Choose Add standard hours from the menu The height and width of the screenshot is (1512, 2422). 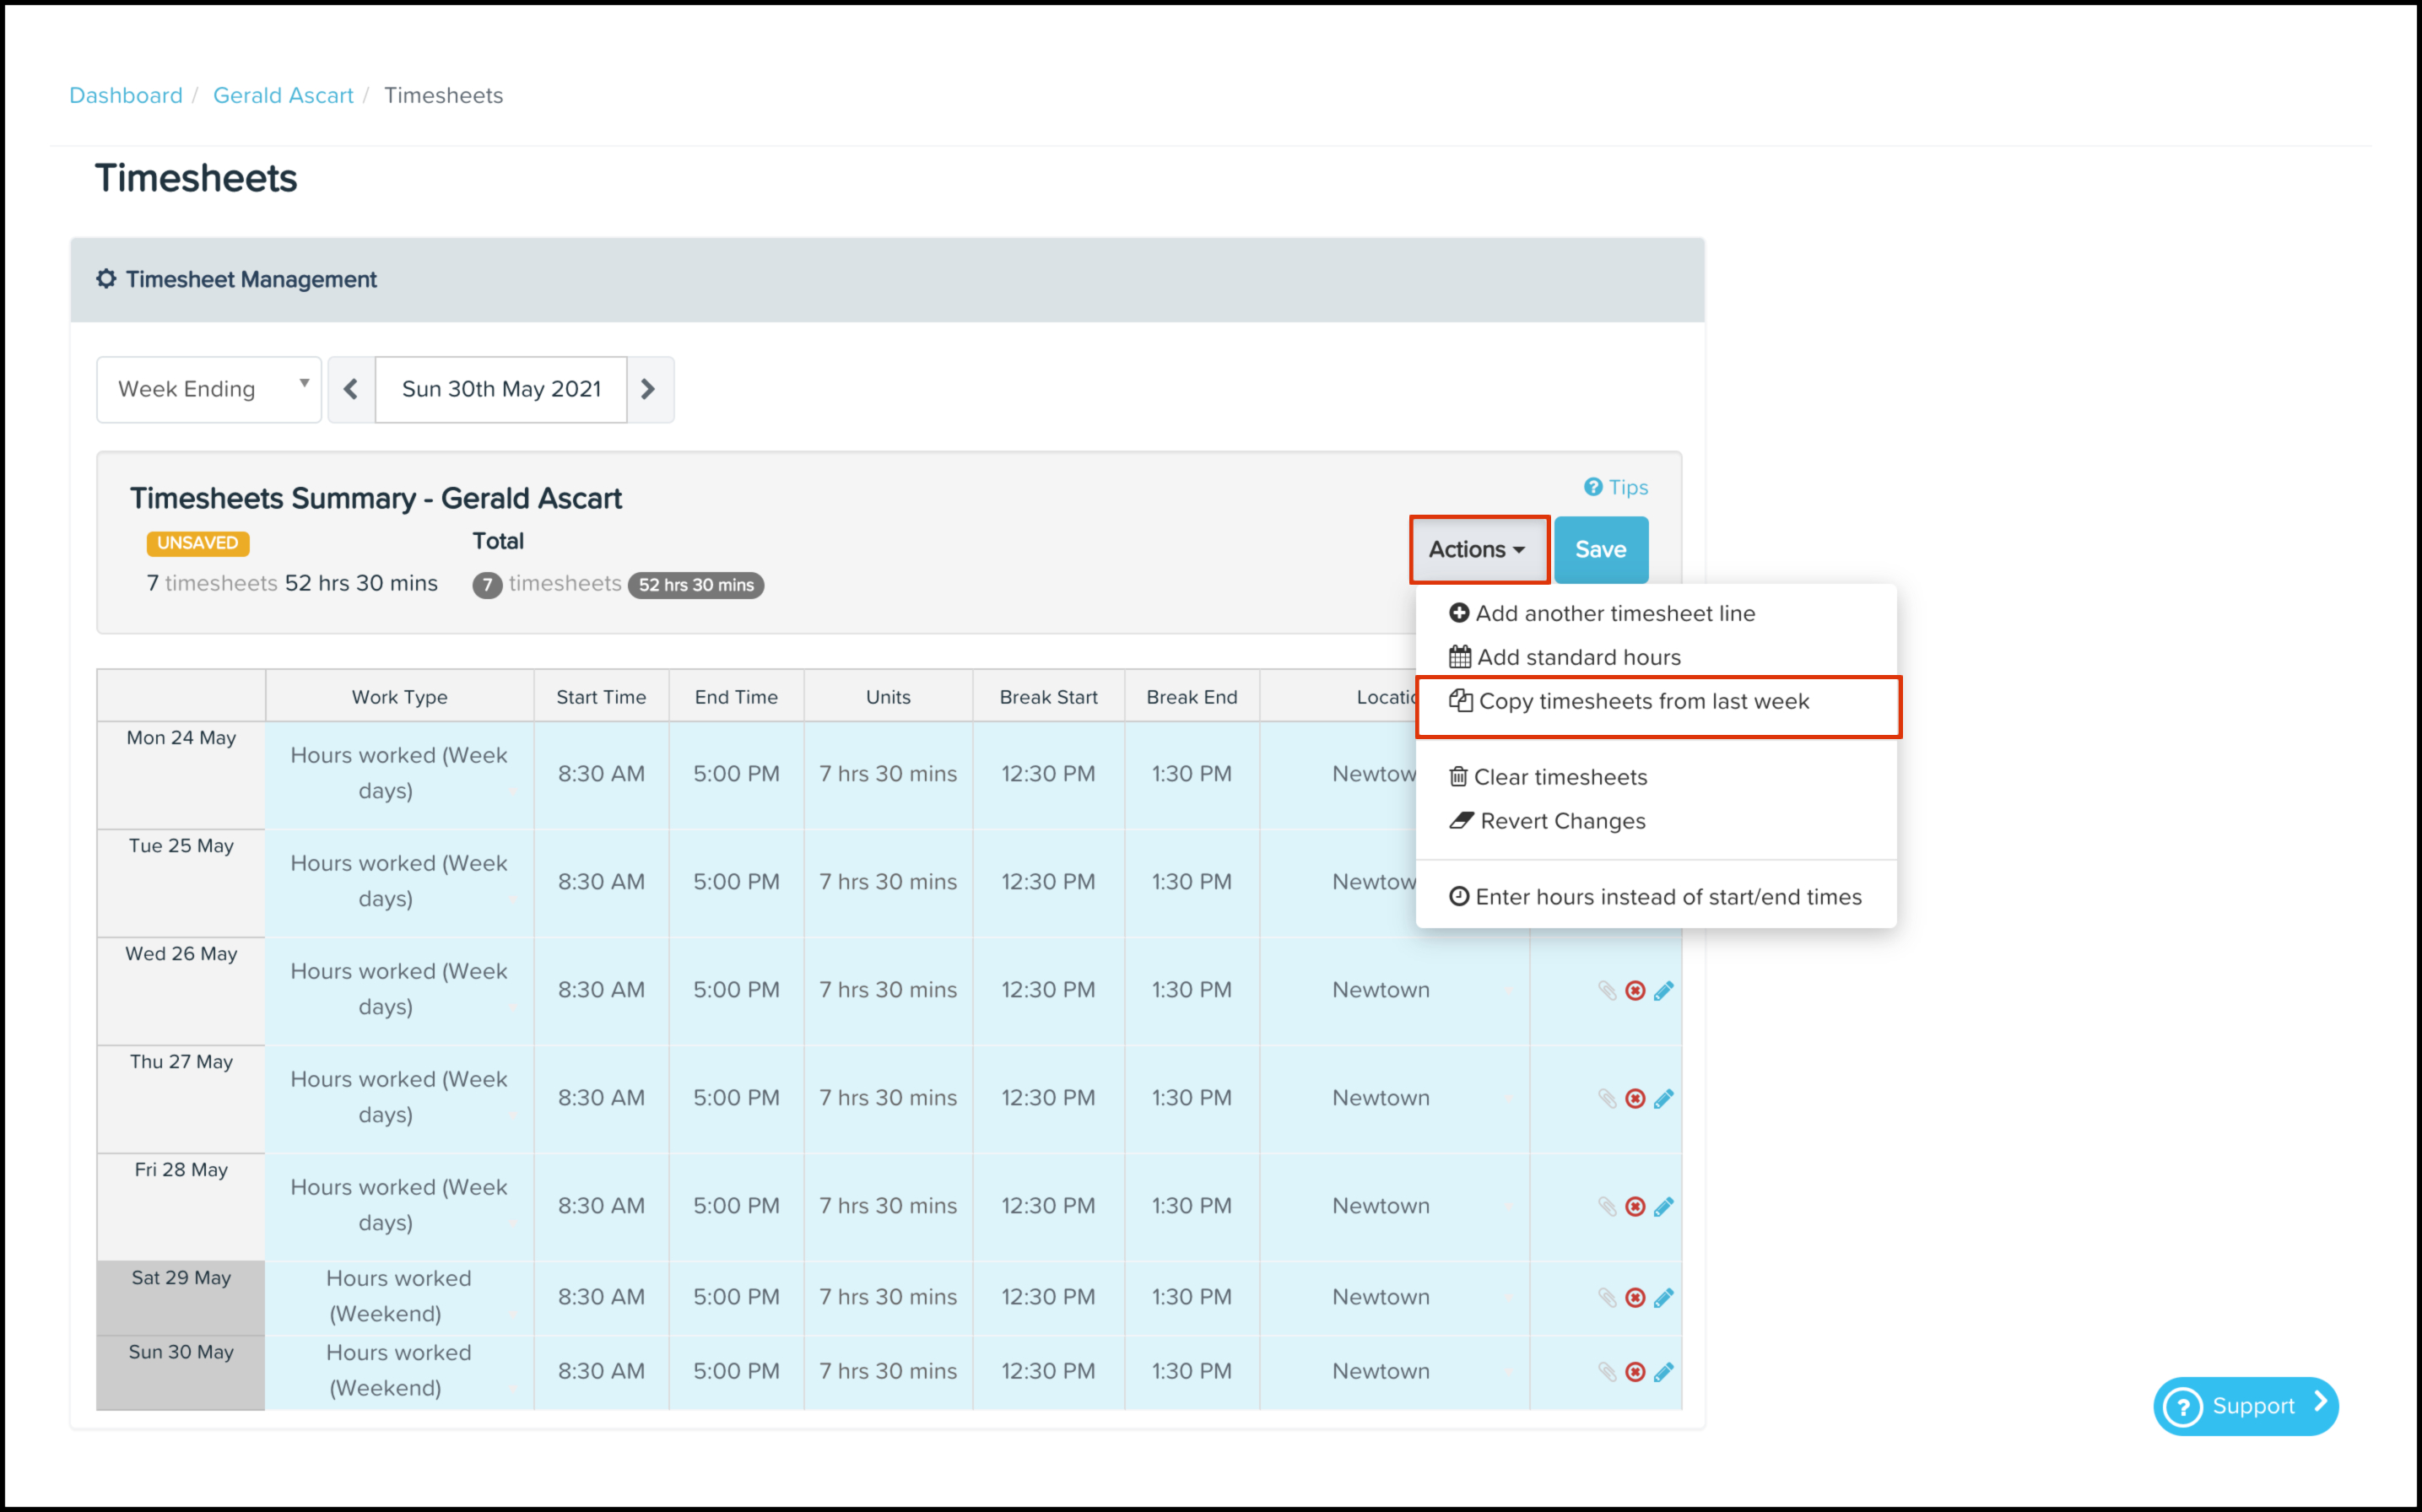[x=1578, y=657]
